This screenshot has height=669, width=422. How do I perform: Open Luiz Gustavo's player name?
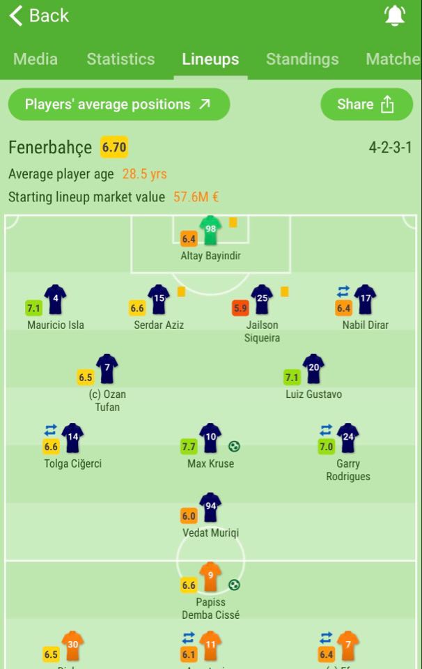pyautogui.click(x=314, y=394)
